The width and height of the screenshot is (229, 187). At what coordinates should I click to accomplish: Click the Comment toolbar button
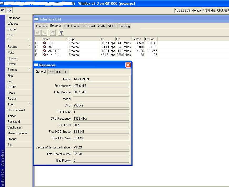pyautogui.click(x=53, y=33)
